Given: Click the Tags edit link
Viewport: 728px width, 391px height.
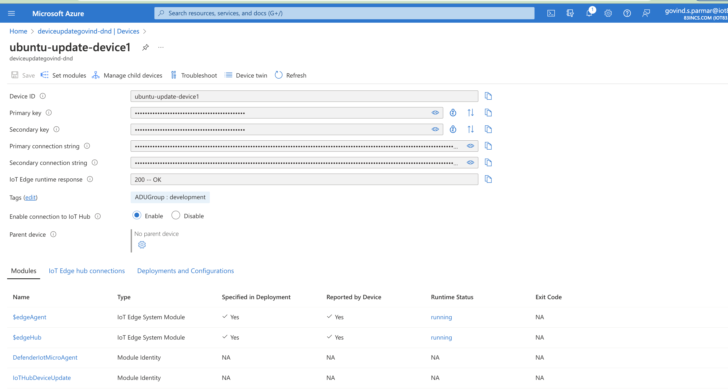Looking at the screenshot, I should 31,197.
